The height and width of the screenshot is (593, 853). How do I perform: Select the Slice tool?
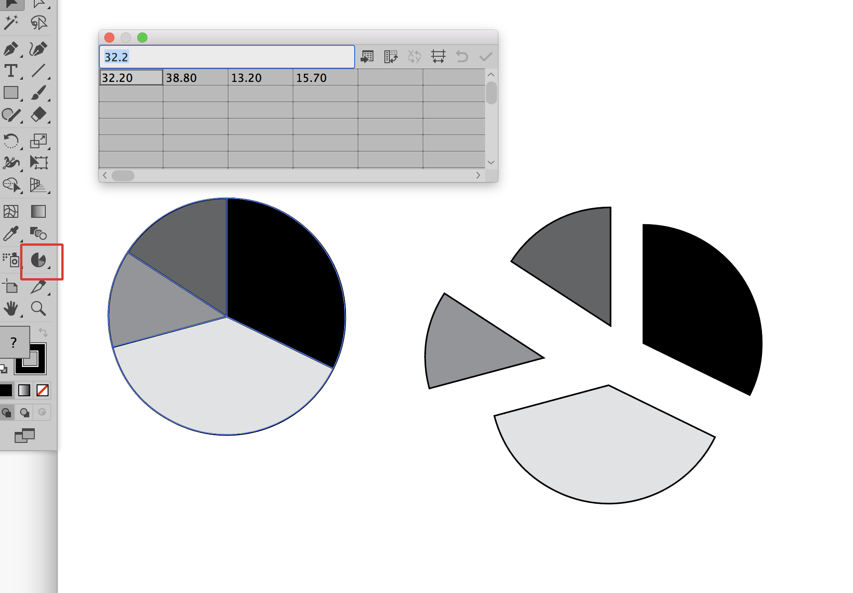[x=38, y=287]
